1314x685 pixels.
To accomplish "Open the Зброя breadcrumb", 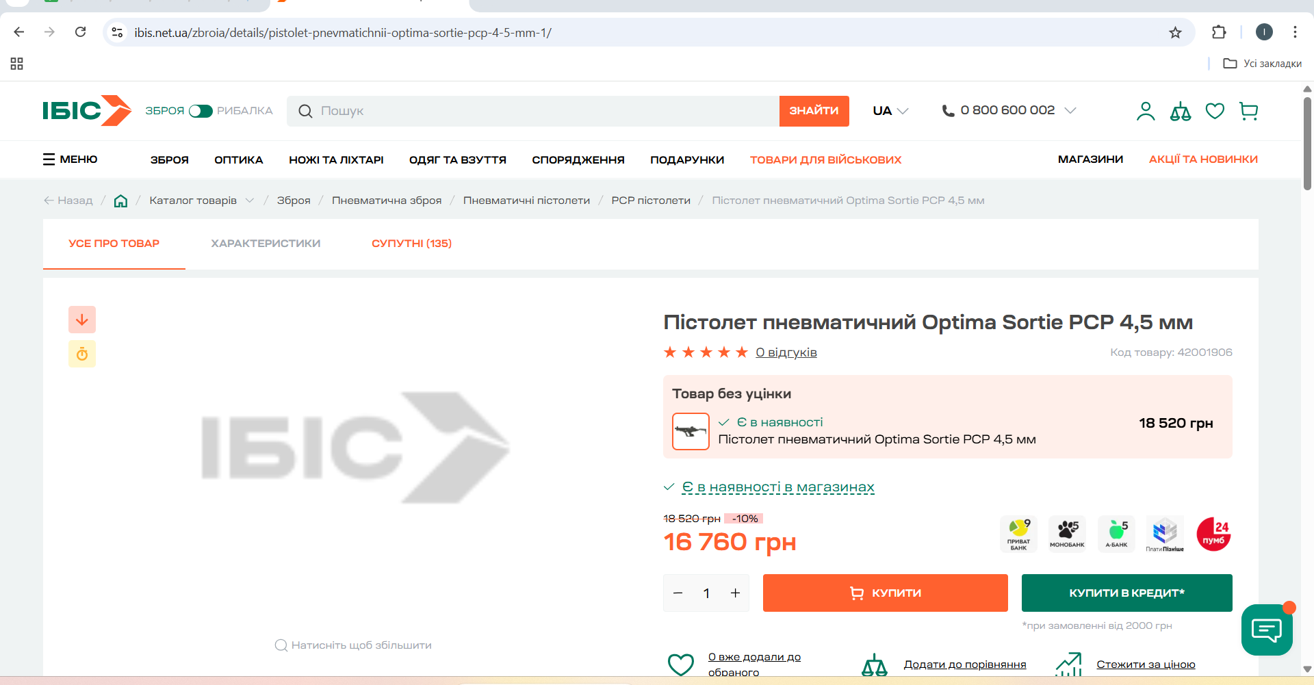I will (x=294, y=201).
